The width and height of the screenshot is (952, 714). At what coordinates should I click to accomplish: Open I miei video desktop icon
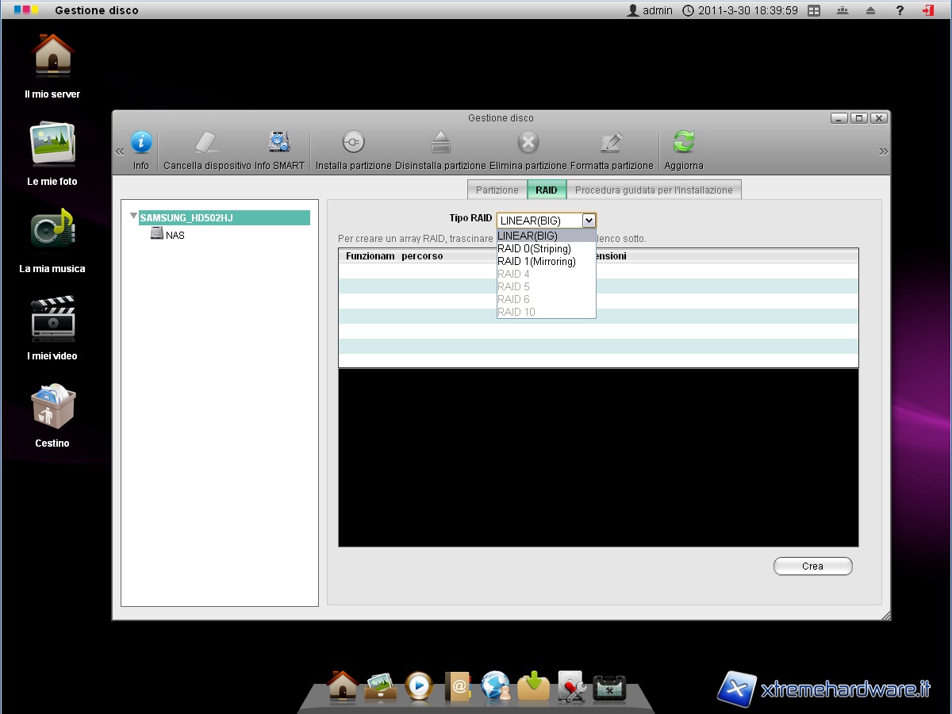pyautogui.click(x=52, y=319)
